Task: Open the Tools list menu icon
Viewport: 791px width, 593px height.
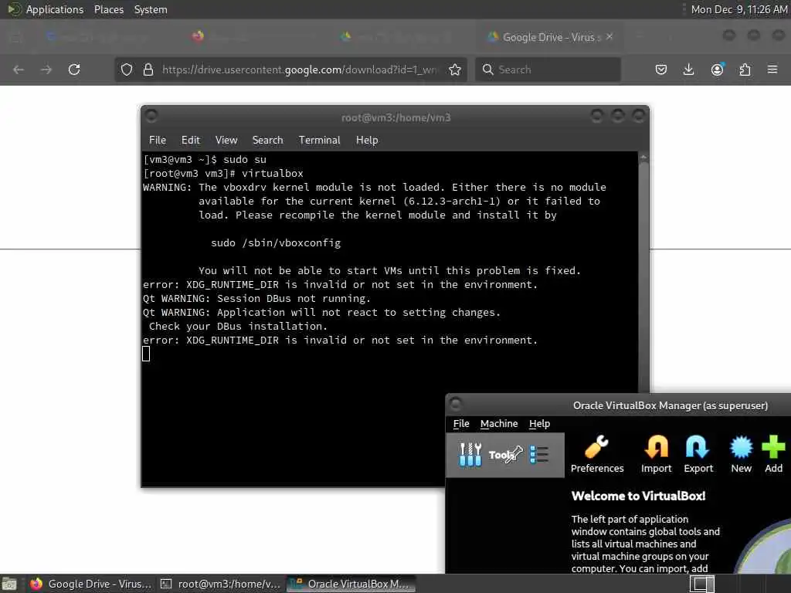Action: coord(539,455)
